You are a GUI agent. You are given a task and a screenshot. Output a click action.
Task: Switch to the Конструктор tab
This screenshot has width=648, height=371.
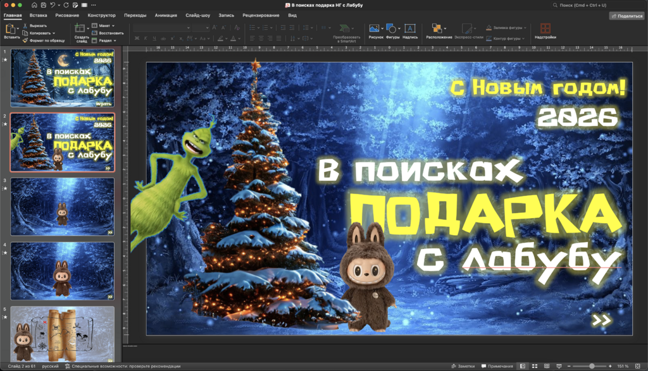tap(102, 15)
